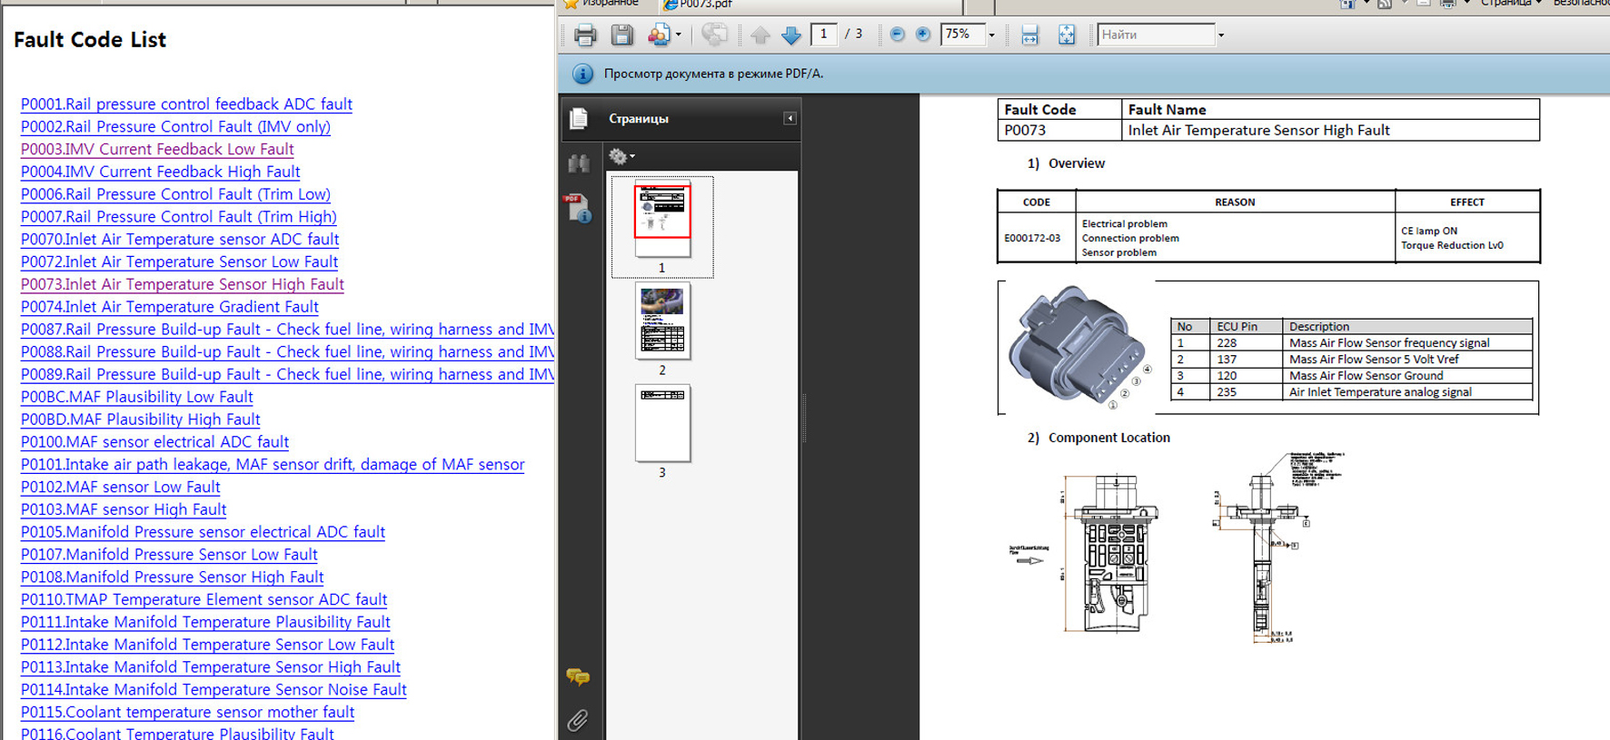Open the comments panel icon
The width and height of the screenshot is (1610, 740).
pyautogui.click(x=578, y=677)
